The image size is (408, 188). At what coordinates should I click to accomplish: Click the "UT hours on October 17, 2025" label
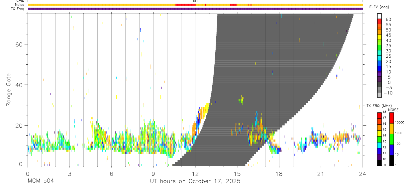(195, 181)
